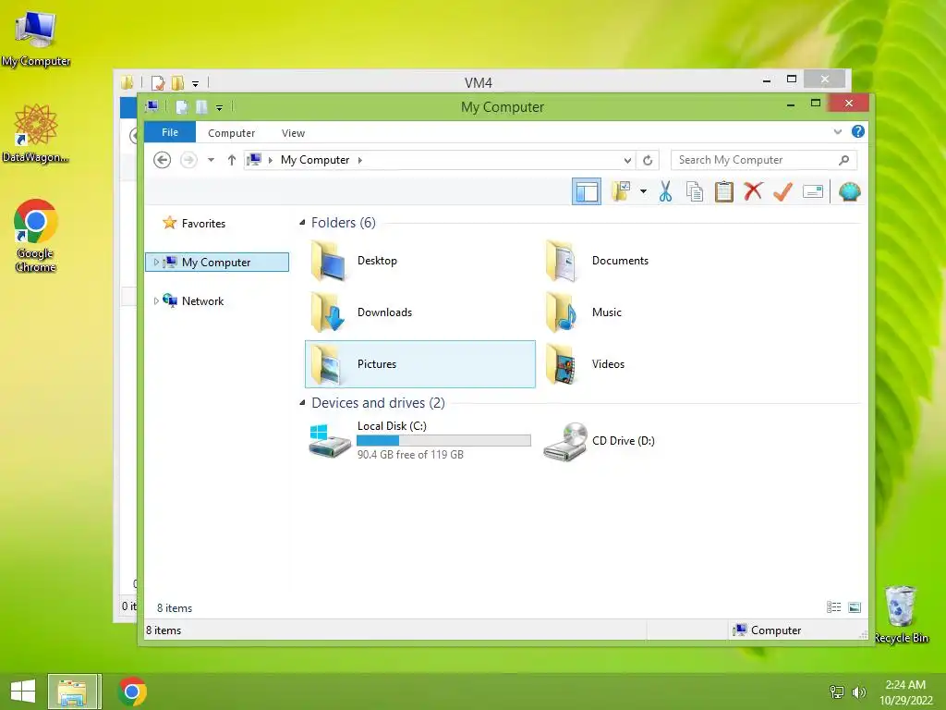The height and width of the screenshot is (710, 946).
Task: Click properties icon in My Computer title bar
Action: pyautogui.click(x=182, y=107)
